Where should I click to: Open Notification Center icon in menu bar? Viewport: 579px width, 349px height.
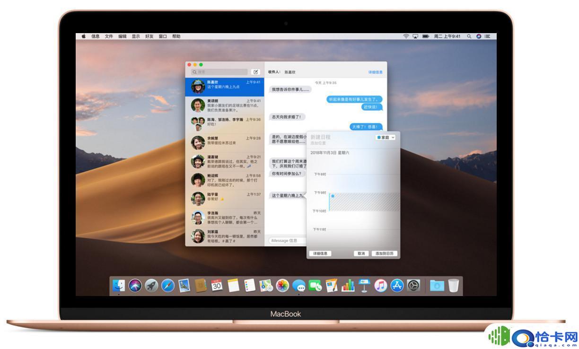click(x=487, y=36)
